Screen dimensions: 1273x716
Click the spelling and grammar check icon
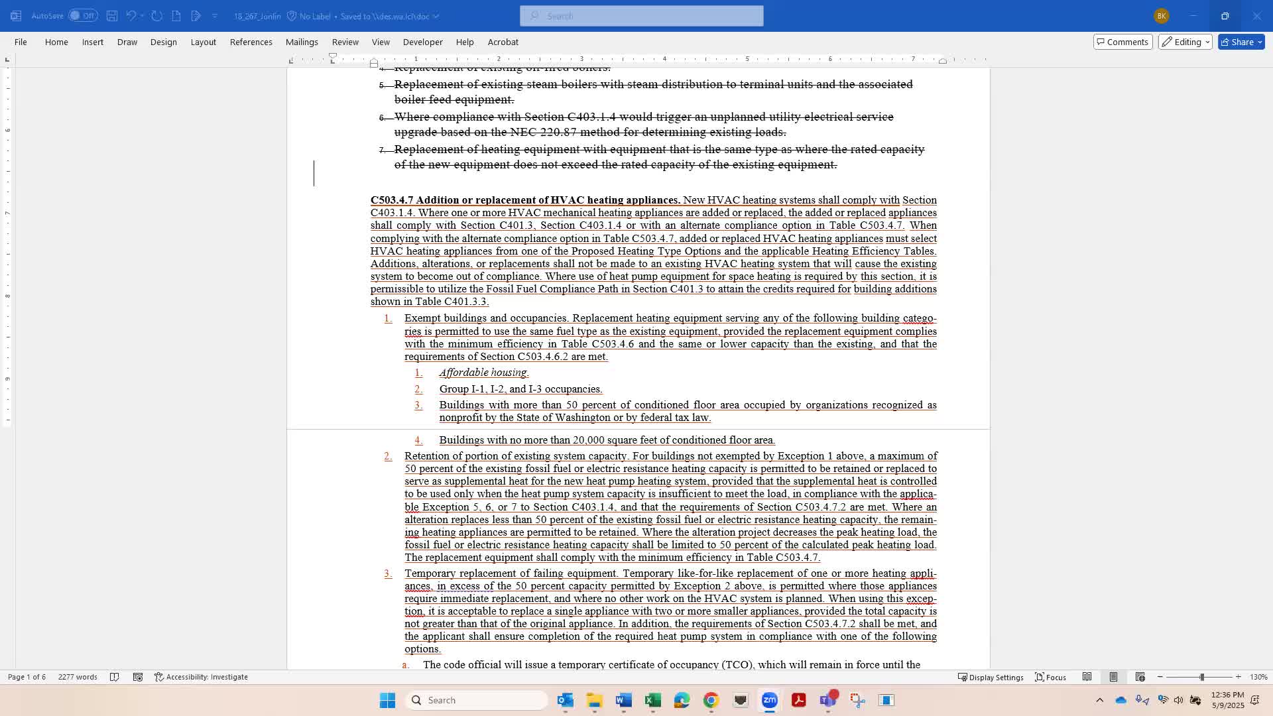[114, 677]
